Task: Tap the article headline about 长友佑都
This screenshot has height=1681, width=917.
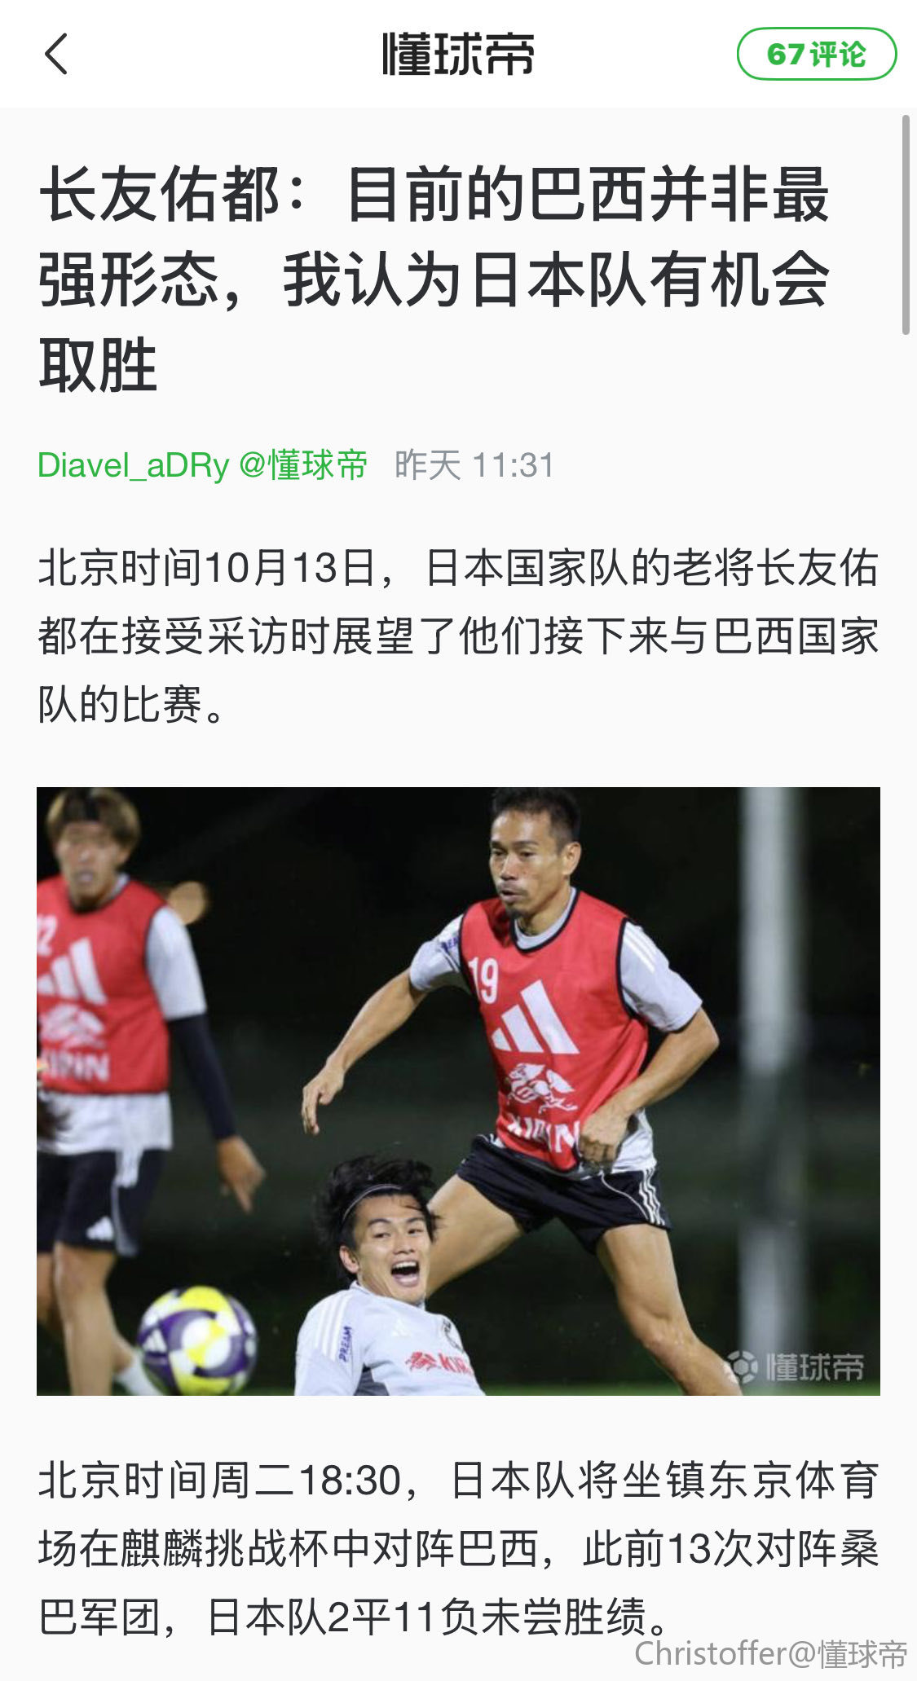Action: (434, 279)
